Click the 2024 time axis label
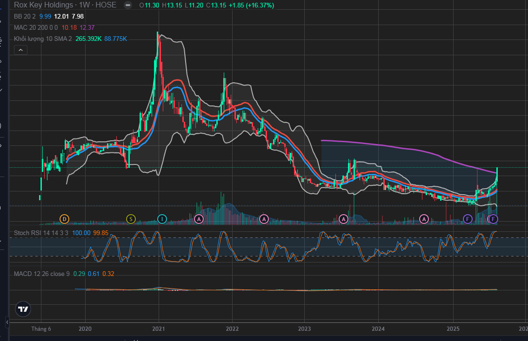Viewport: 528px width, 341px height. point(378,328)
